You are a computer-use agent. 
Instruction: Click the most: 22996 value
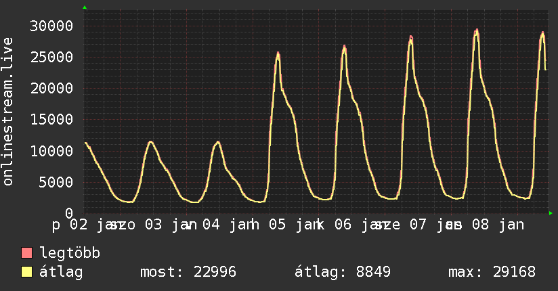tap(188, 272)
